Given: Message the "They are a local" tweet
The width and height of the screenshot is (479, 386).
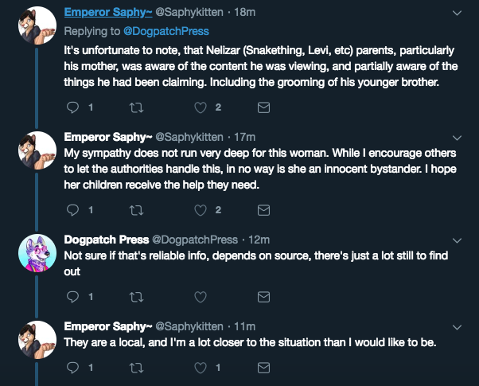Looking at the screenshot, I should 264,368.
